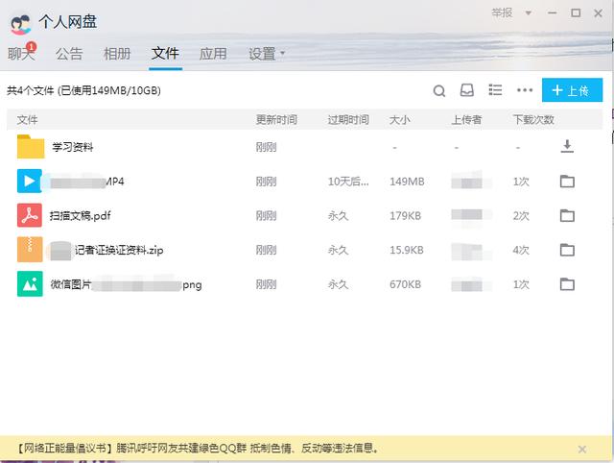Open folder location for zip file

[567, 250]
